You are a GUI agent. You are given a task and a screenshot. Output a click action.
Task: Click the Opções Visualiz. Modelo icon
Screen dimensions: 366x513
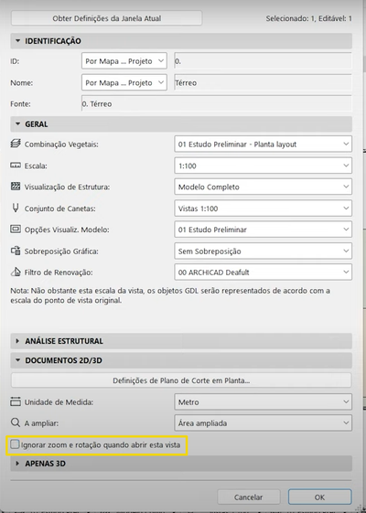[x=16, y=230]
